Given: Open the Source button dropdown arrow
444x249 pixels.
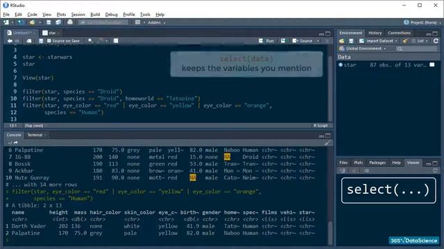Looking at the screenshot, I should pyautogui.click(x=318, y=41).
